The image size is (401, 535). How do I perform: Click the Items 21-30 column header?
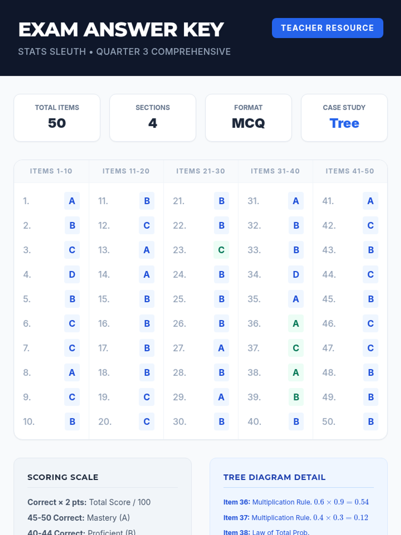pos(200,171)
